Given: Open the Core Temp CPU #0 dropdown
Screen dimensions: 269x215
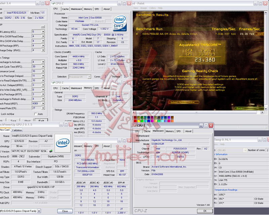Looking at the screenshot, I should (245, 150).
